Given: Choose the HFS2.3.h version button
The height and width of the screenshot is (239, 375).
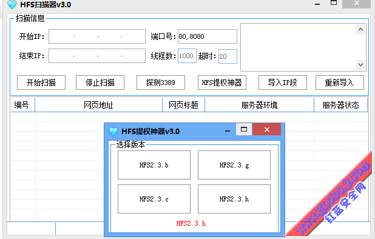Looking at the screenshot, I should 234,199.
